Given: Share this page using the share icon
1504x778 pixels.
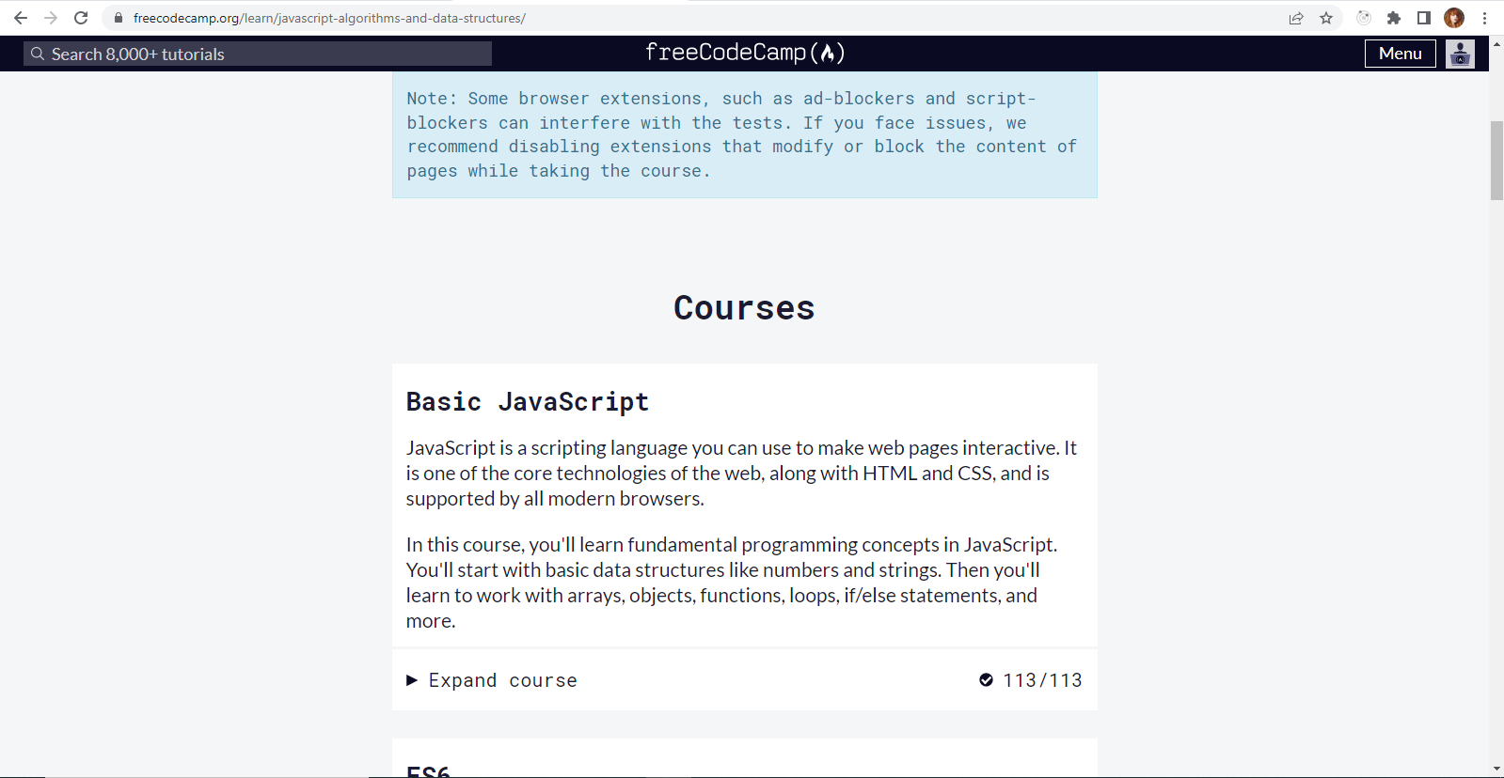Looking at the screenshot, I should click(1295, 17).
